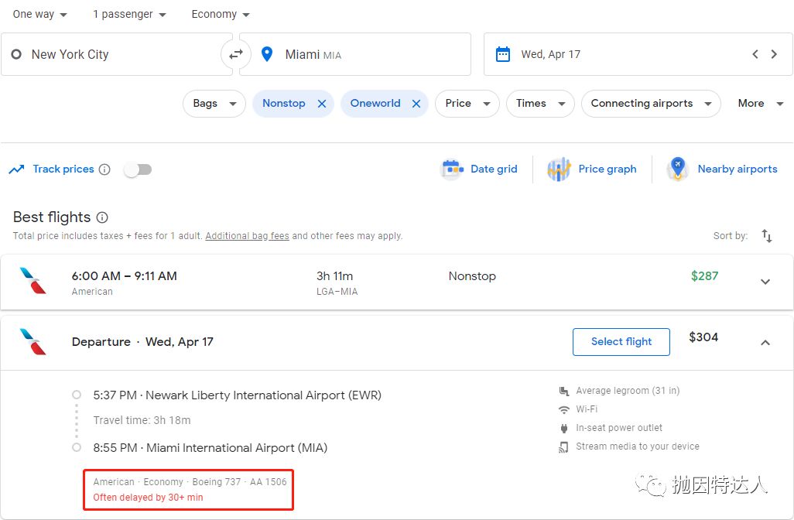Image resolution: width=794 pixels, height=520 pixels.
Task: Edit the Miami MIA destination field
Action: [x=355, y=54]
